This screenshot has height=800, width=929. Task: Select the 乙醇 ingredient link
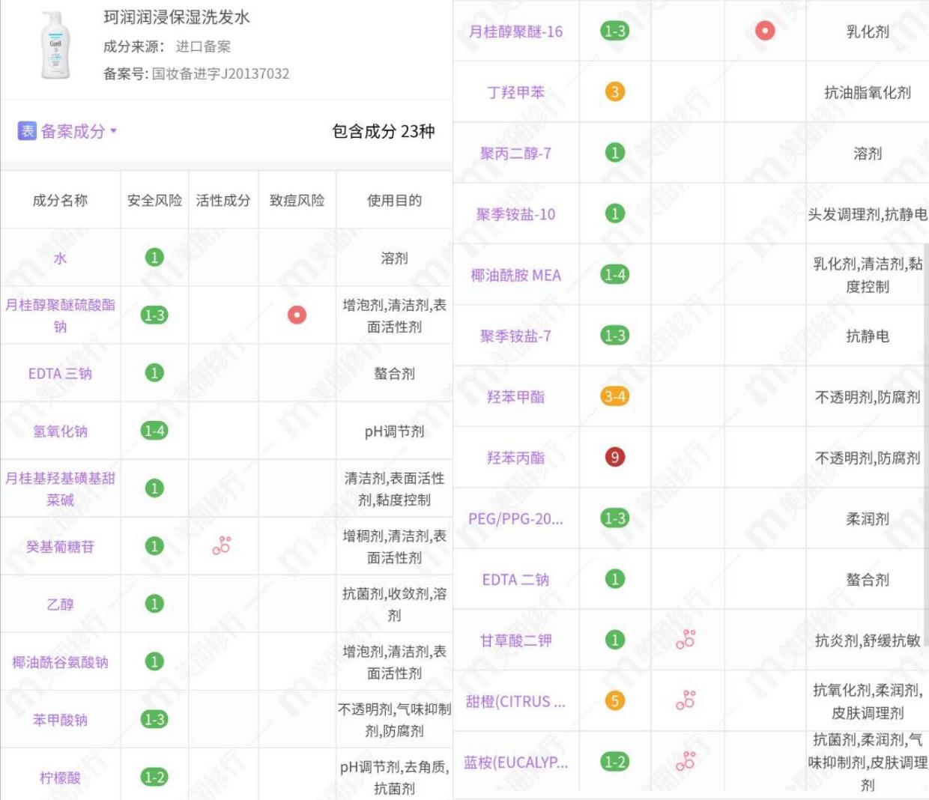60,604
